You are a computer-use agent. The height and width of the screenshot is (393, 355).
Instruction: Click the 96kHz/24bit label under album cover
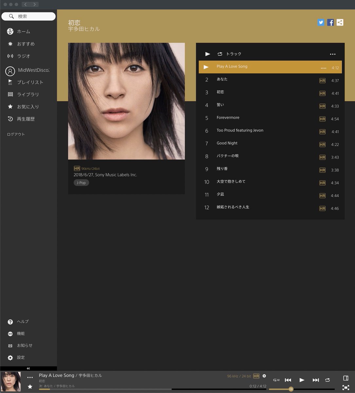point(90,169)
